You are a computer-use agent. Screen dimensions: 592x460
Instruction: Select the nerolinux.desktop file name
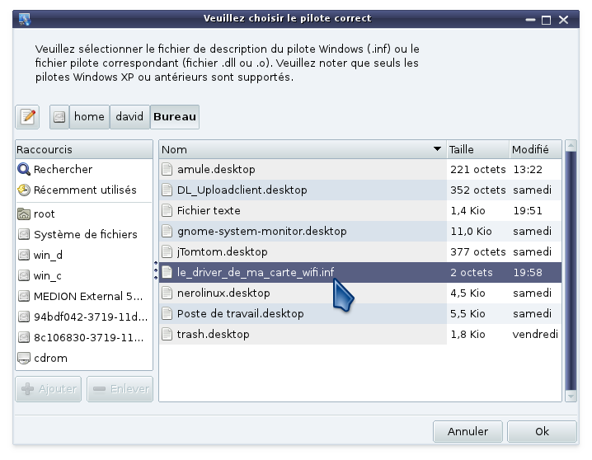pyautogui.click(x=223, y=293)
